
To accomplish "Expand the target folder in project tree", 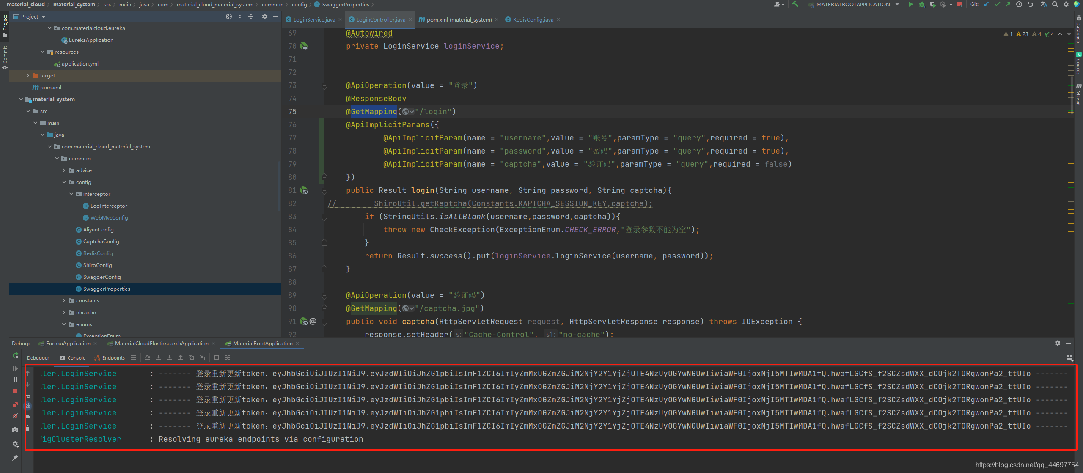I will [28, 76].
